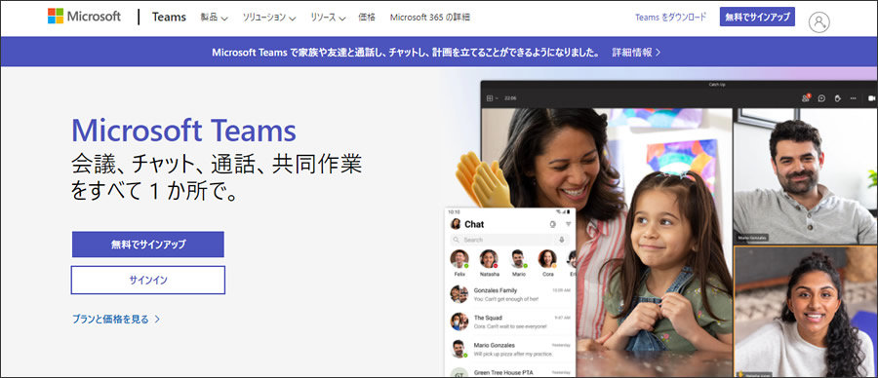Open the account sign-in avatar icon

[x=818, y=22]
